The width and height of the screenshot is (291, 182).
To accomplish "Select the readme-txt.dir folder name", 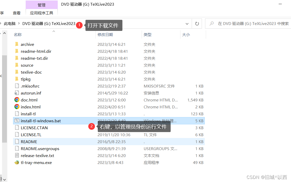I will 34,58.
